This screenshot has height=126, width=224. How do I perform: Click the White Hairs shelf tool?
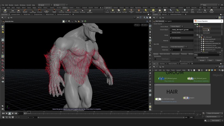(90, 11)
